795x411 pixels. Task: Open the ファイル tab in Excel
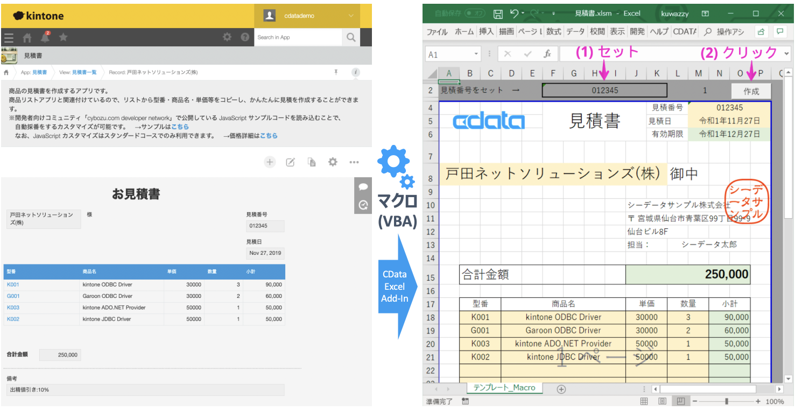(x=437, y=32)
